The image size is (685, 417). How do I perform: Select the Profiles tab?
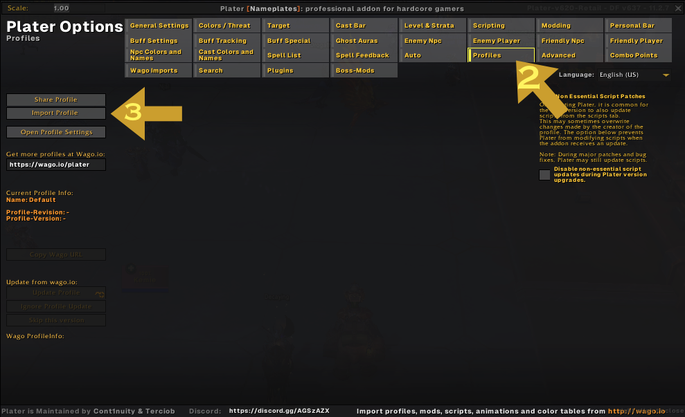pyautogui.click(x=501, y=55)
